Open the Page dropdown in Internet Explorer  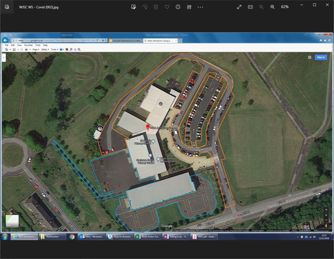(x=35, y=49)
